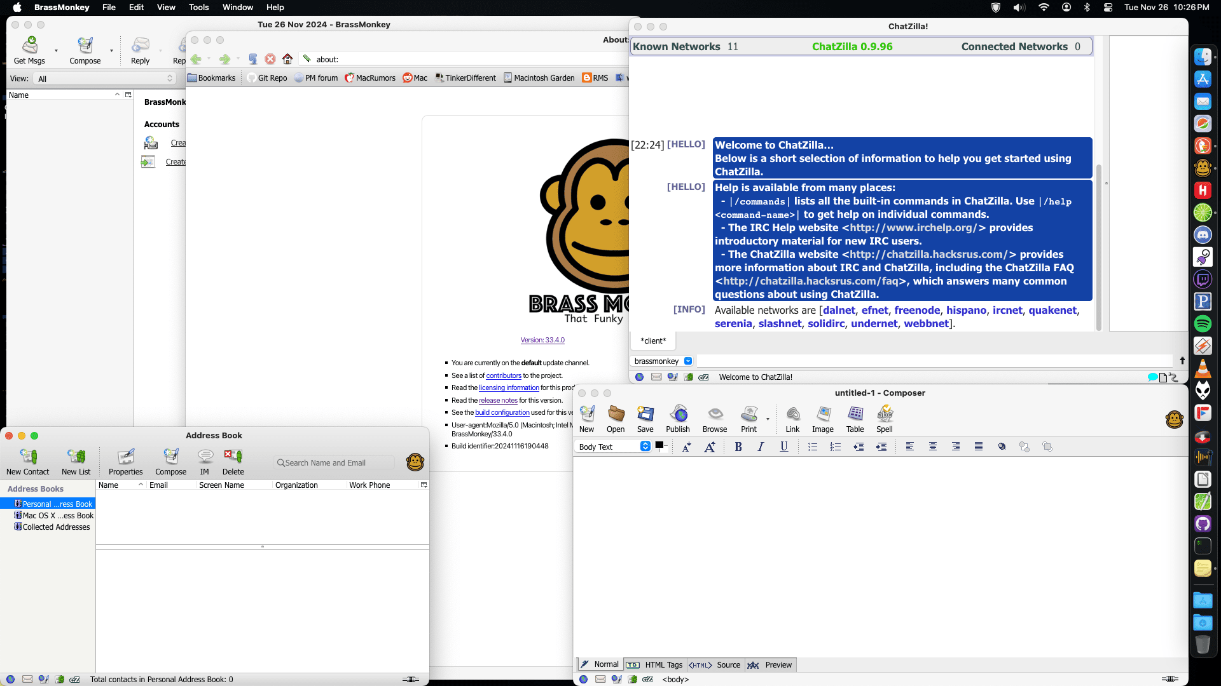
Task: Toggle Underline formatting in Composer
Action: [784, 447]
